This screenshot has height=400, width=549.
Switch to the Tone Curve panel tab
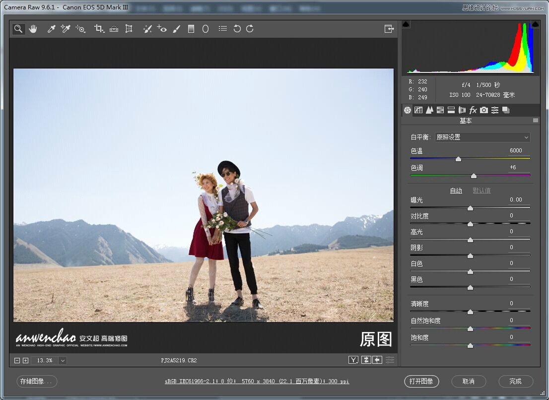(x=418, y=110)
